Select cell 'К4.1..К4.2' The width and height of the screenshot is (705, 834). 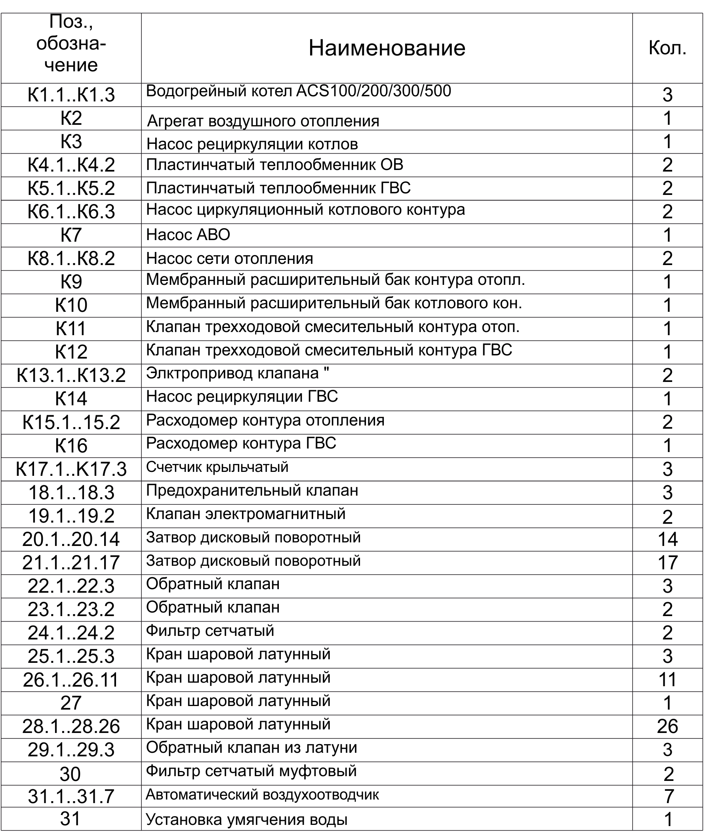tap(71, 165)
